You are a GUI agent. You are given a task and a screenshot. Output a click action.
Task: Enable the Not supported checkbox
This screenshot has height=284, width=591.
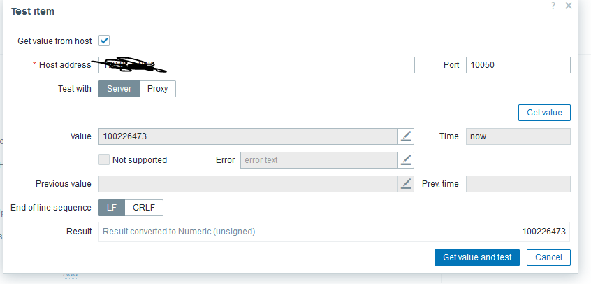pyautogui.click(x=104, y=160)
